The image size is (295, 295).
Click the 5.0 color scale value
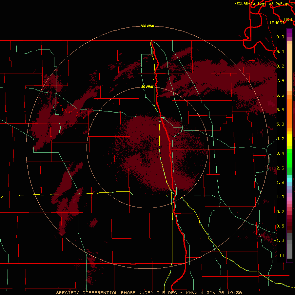pos(280,124)
